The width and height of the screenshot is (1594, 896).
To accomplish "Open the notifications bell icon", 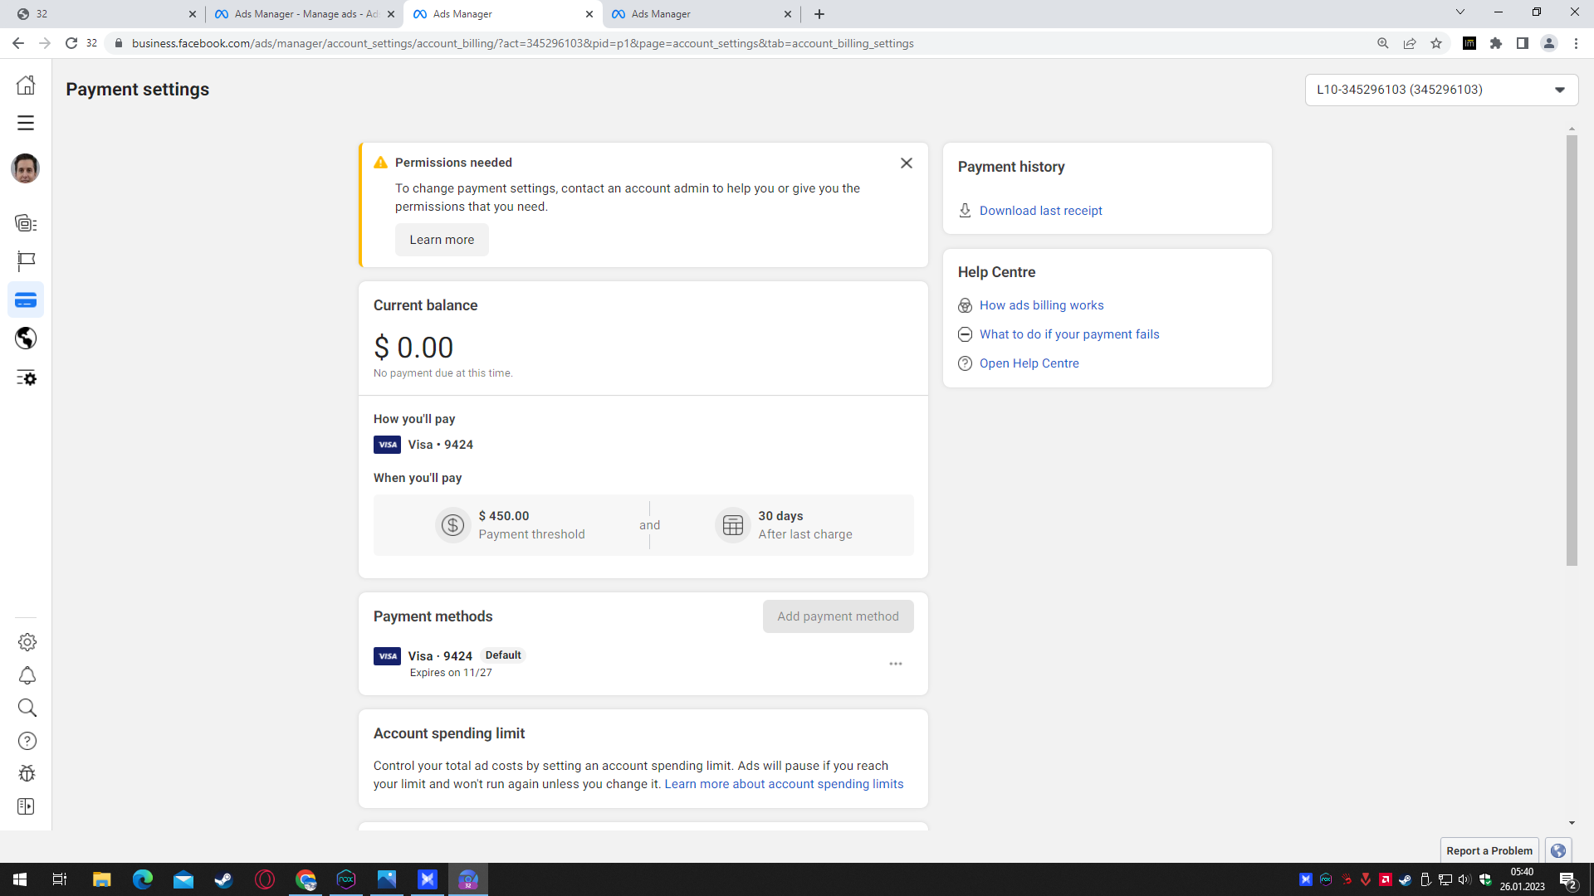I will (27, 675).
